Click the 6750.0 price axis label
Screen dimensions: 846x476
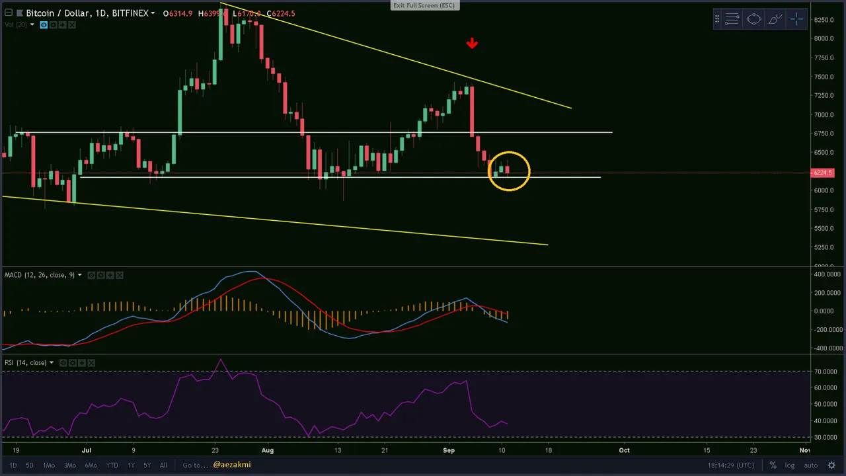pos(824,134)
